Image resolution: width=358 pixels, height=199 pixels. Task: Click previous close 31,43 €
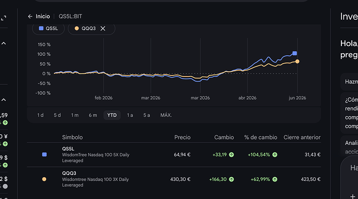point(312,155)
